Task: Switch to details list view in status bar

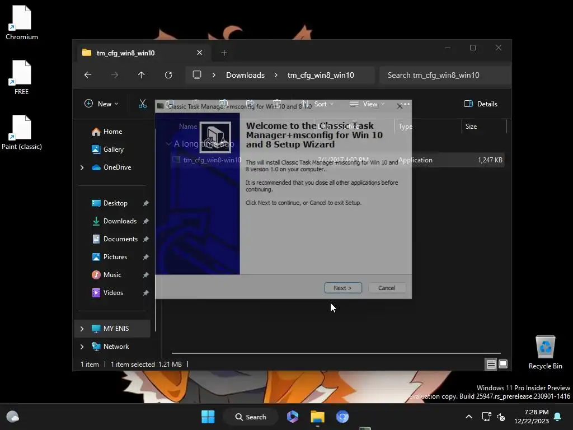Action: coord(491,364)
